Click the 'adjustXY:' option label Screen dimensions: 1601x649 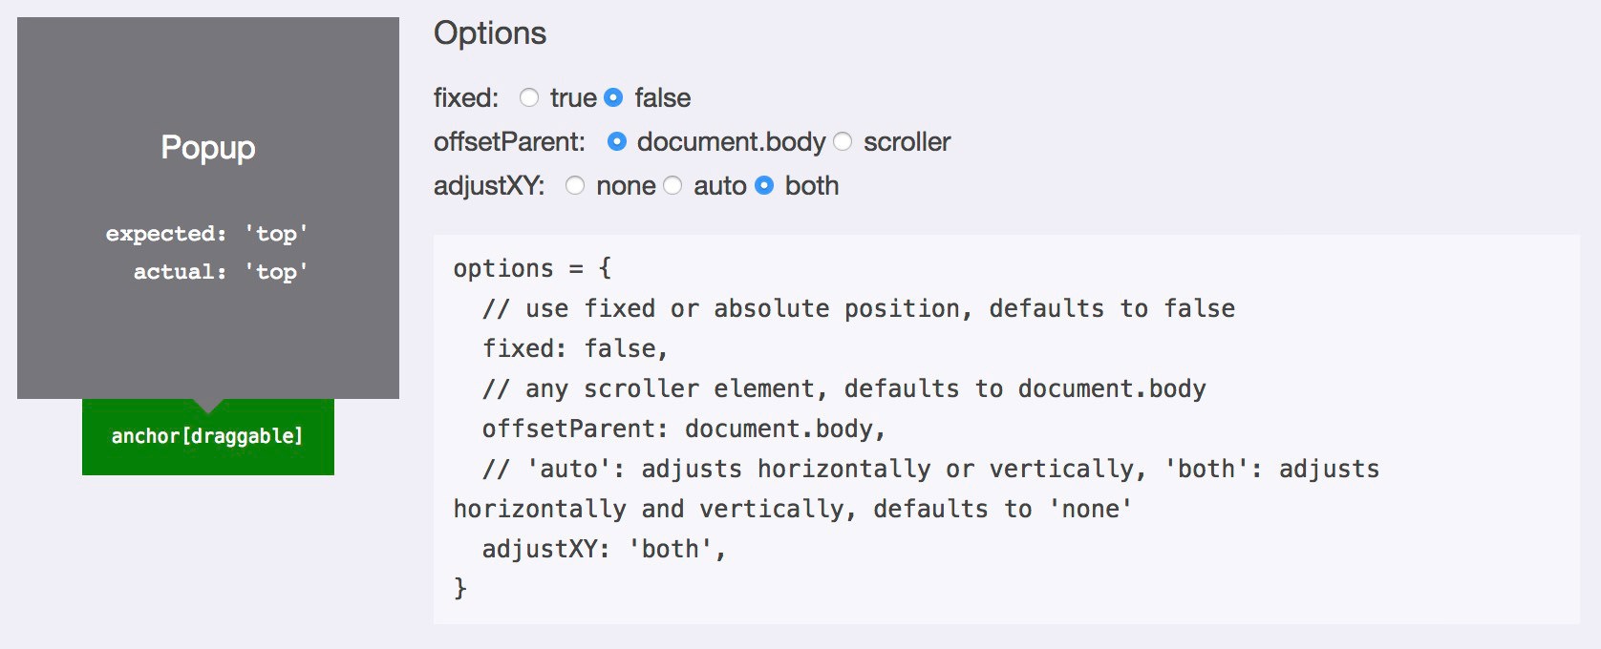pos(489,185)
